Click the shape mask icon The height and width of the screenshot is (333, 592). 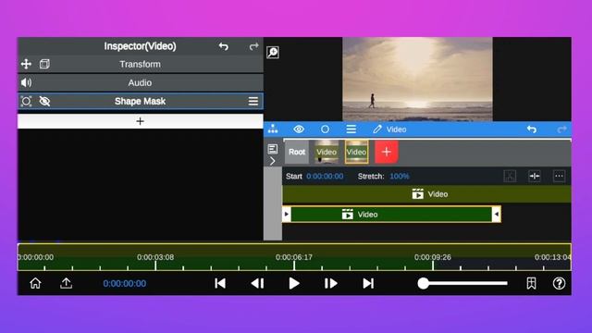(x=26, y=101)
